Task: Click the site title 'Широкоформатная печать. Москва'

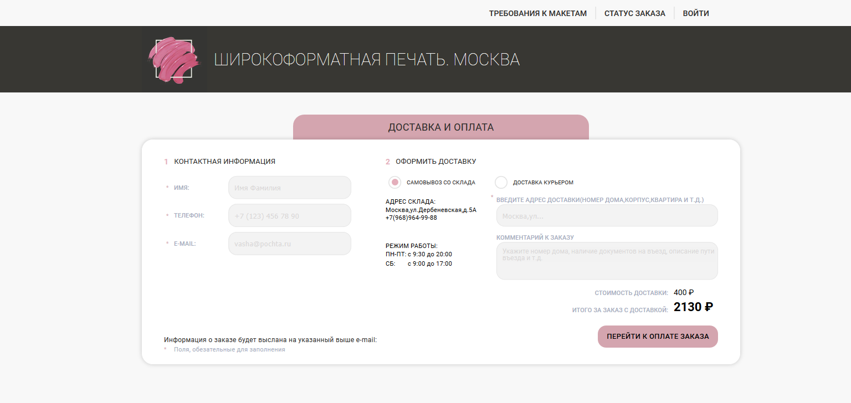Action: click(367, 59)
